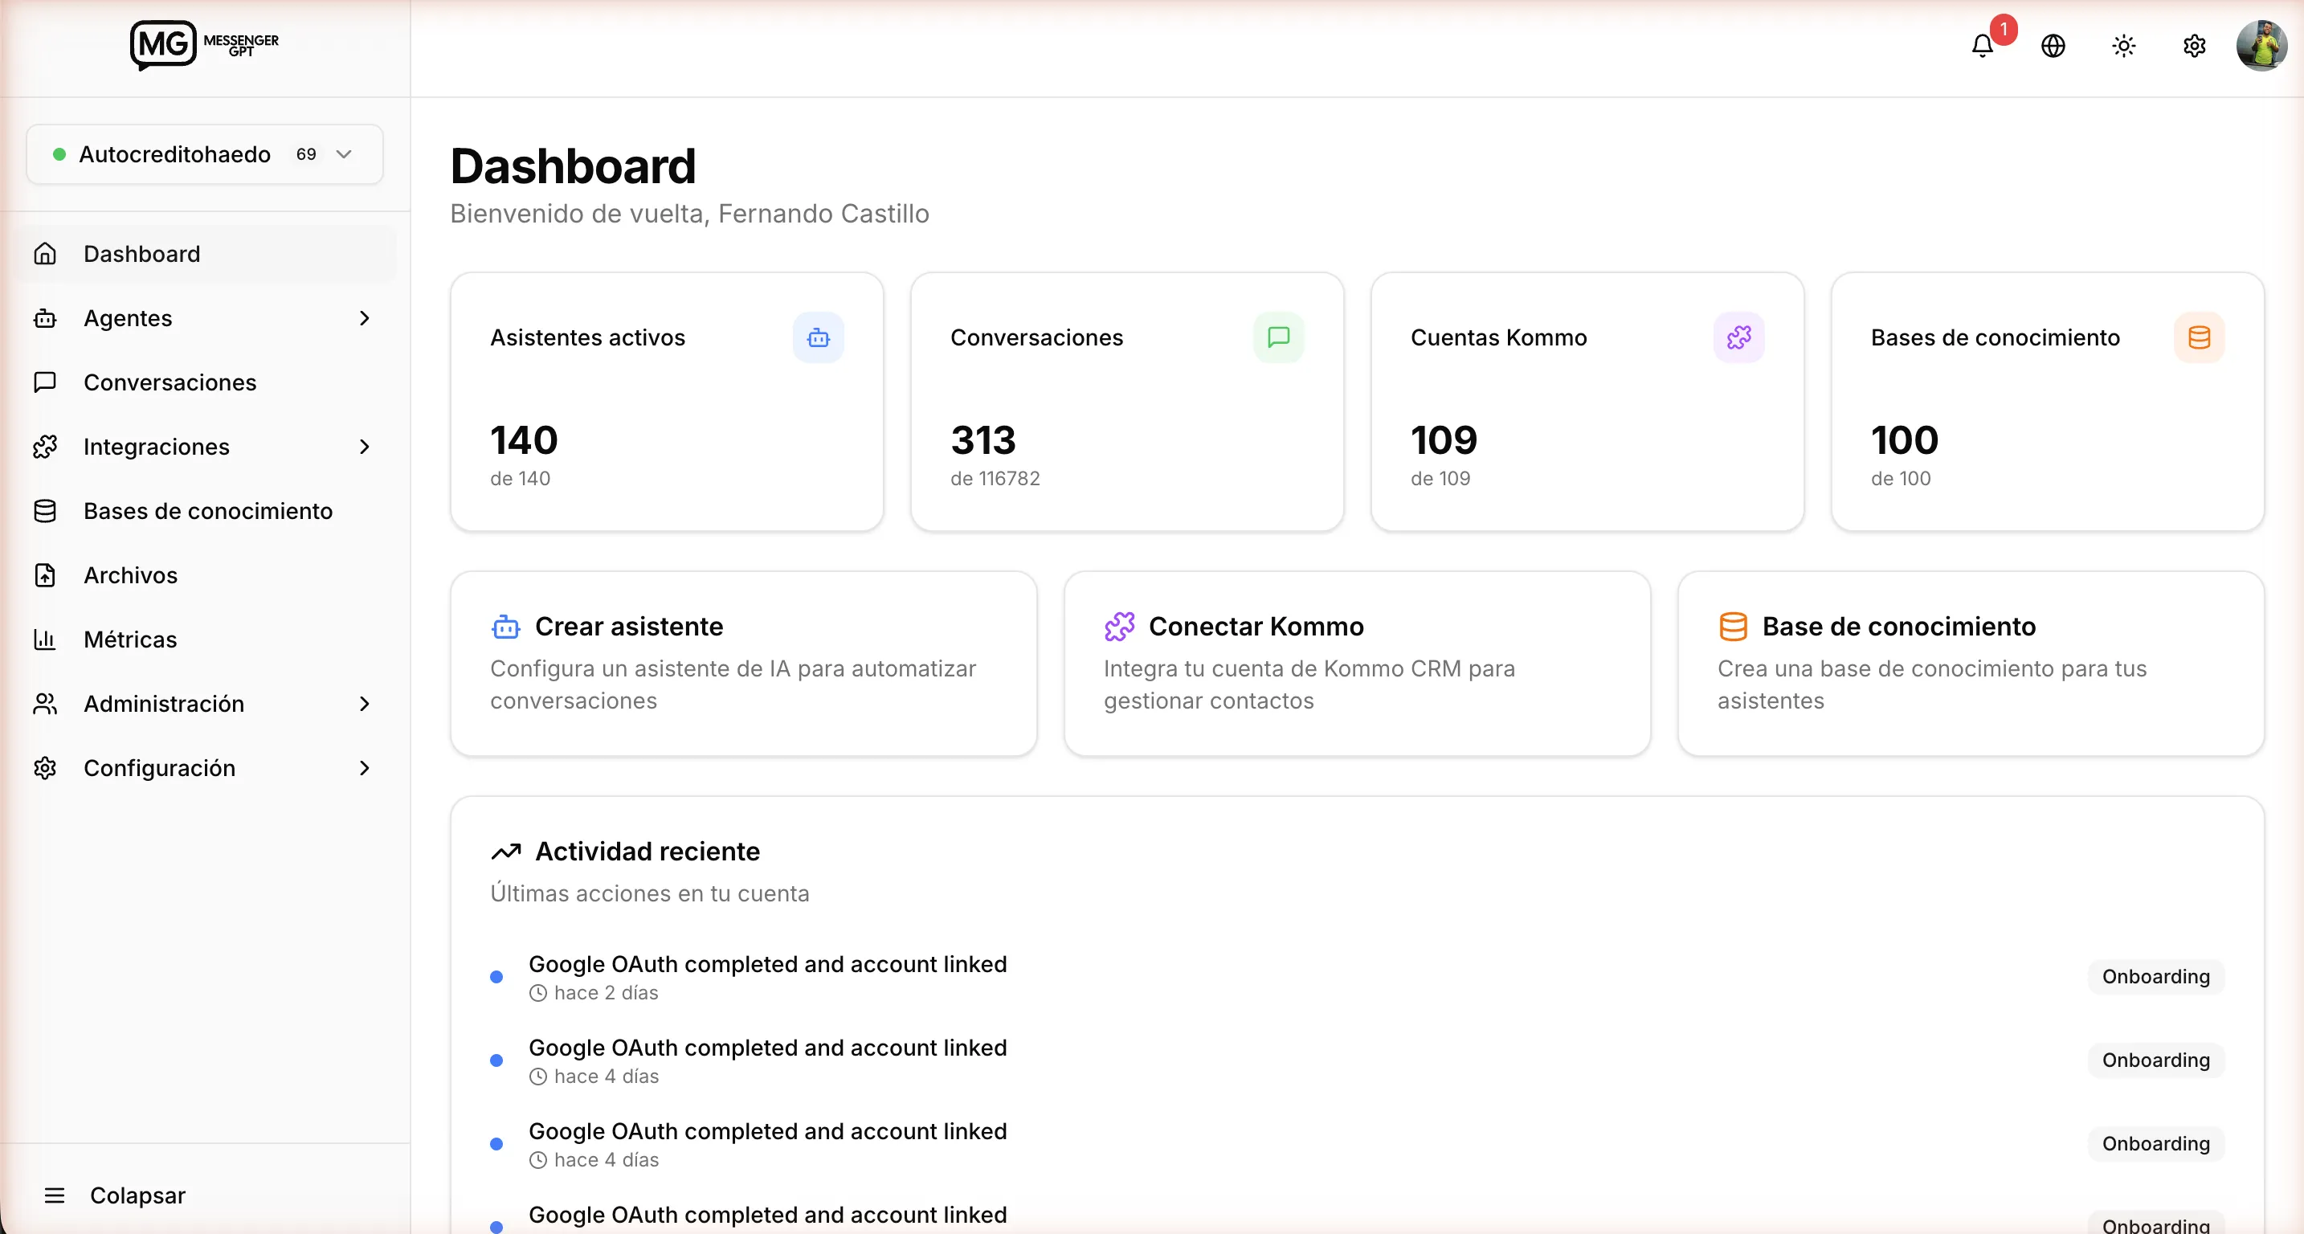Click robot icon in Asistentes activos card

[x=818, y=338]
